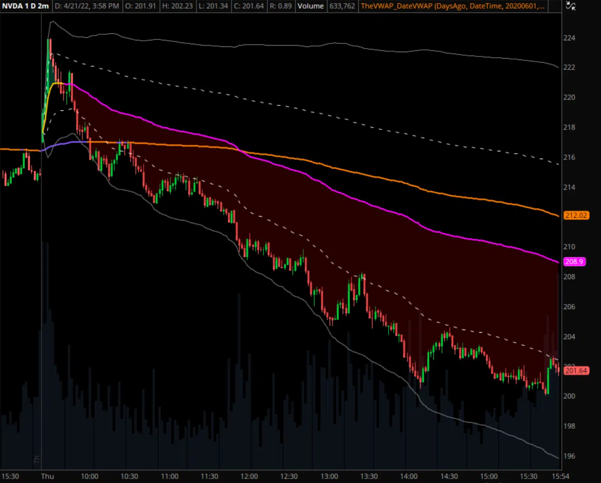Click the 14:00 time axis label
The height and width of the screenshot is (483, 601).
tap(409, 476)
